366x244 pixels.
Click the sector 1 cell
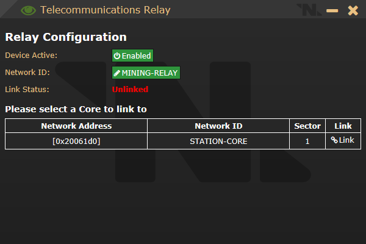pos(307,141)
